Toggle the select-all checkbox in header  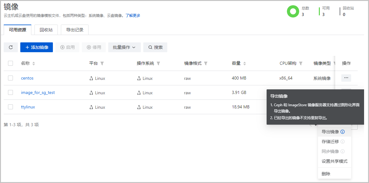(10, 63)
